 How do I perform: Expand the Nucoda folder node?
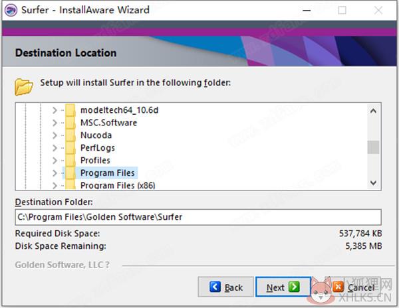coord(55,135)
